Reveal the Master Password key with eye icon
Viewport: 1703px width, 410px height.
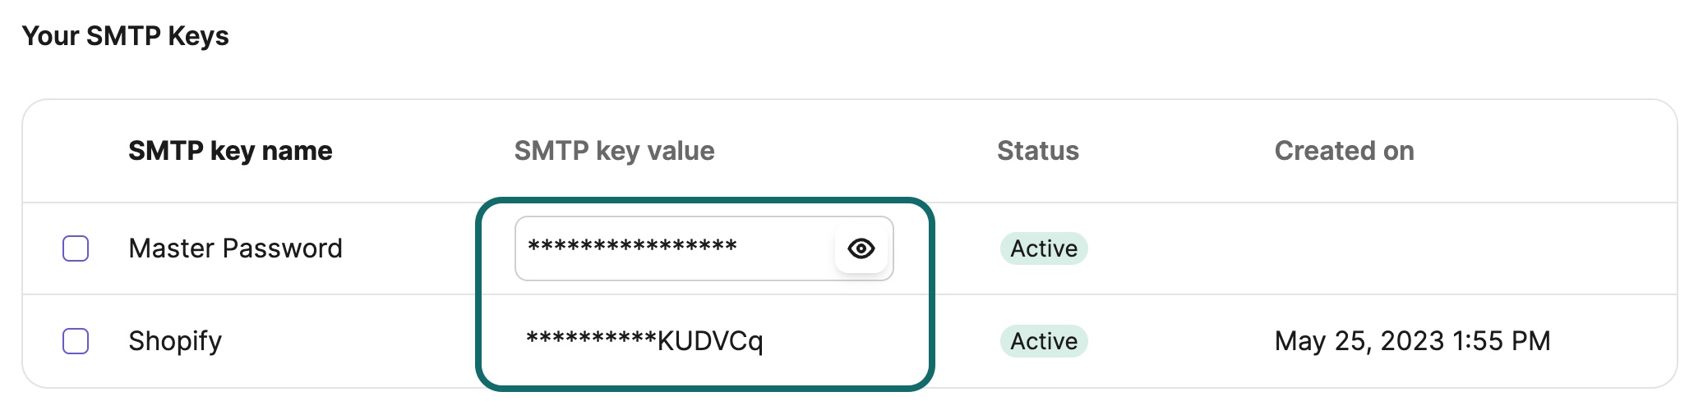tap(861, 248)
